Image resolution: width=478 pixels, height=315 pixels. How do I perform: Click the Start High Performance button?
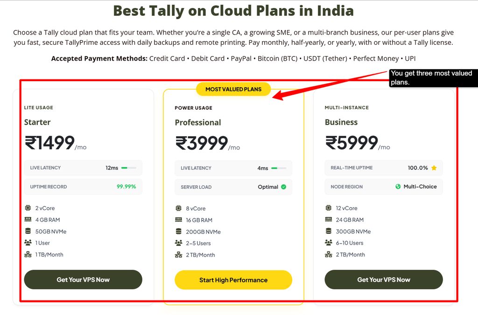(233, 280)
